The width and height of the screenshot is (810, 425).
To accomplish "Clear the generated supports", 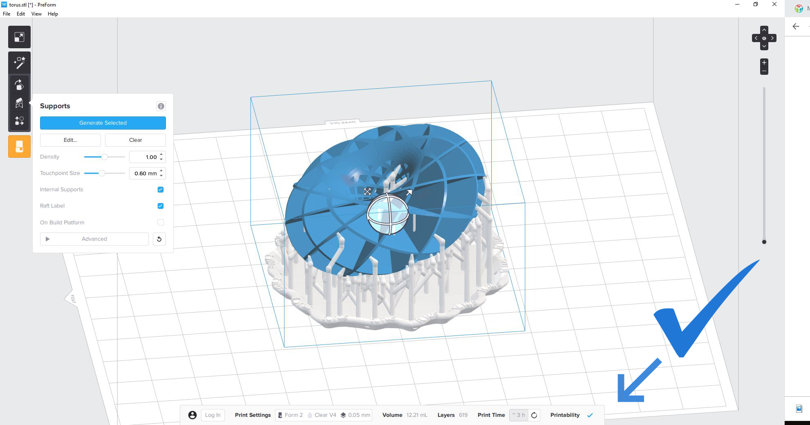I will (136, 140).
